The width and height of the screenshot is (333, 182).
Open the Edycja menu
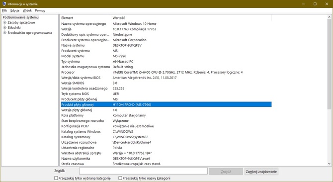point(15,10)
